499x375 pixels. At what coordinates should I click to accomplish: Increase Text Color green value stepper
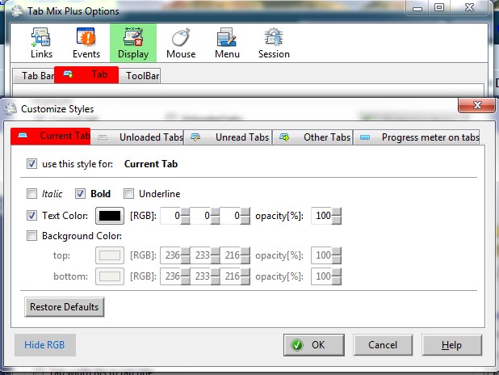point(215,212)
